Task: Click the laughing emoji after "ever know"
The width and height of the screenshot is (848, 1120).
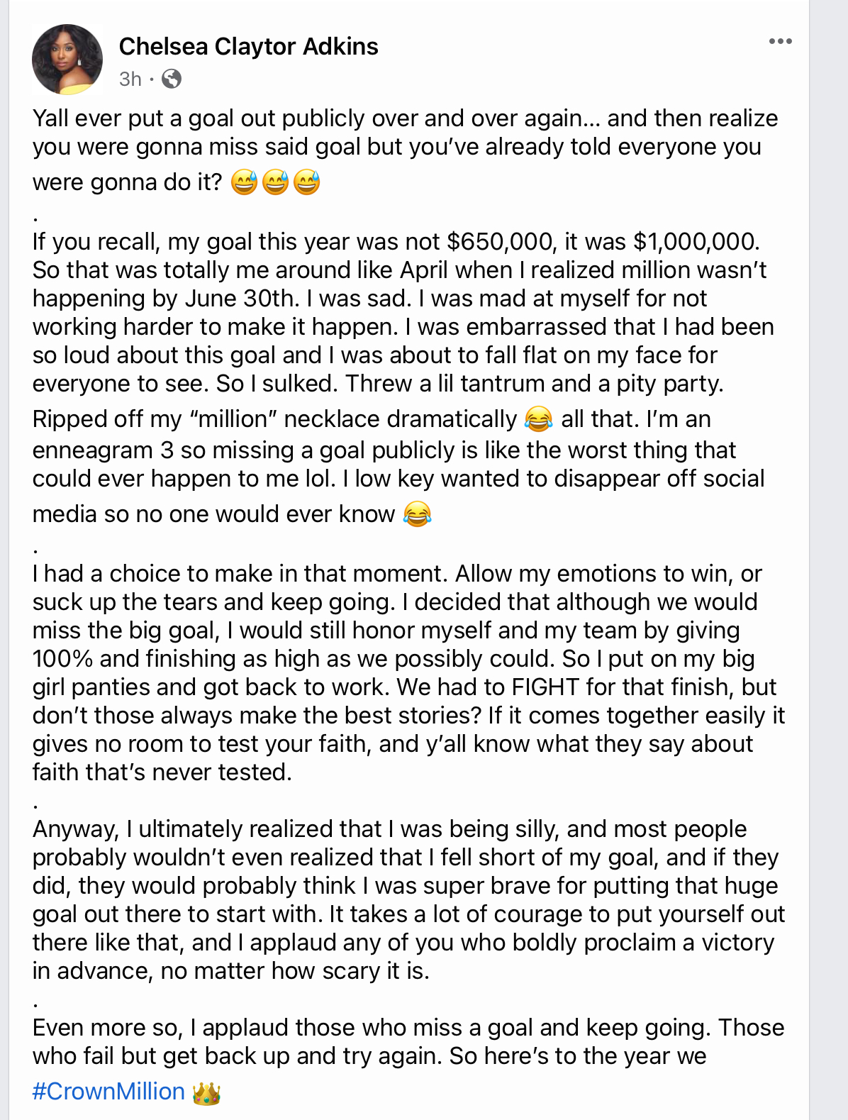Action: [417, 514]
